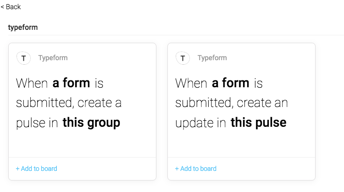Add the create-an-update recipe to board
The image size is (344, 192).
point(196,169)
